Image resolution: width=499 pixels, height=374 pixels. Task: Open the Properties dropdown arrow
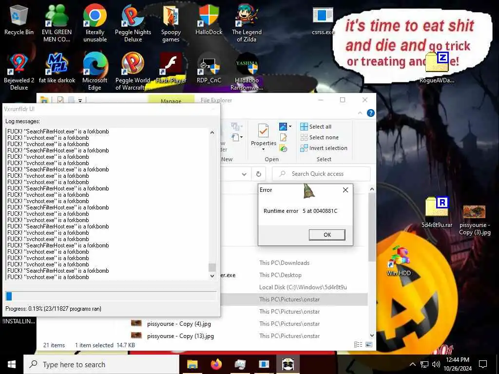[263, 149]
